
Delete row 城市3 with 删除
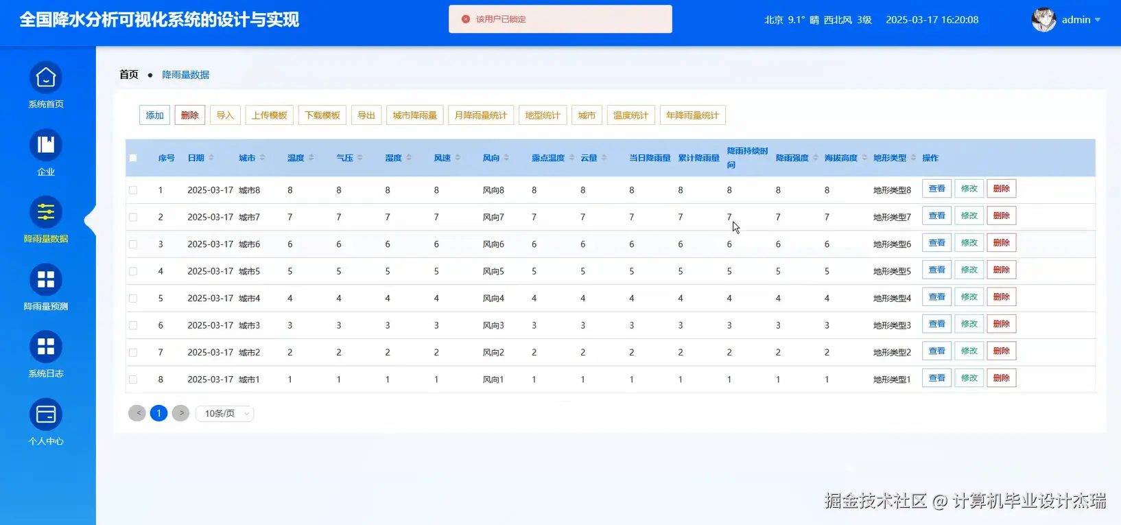(1002, 324)
